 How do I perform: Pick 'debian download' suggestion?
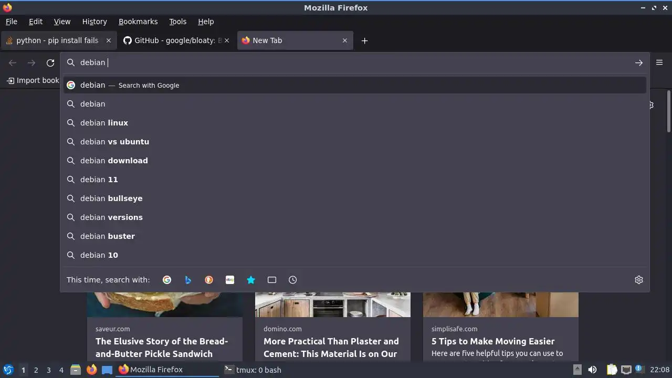tap(355, 161)
